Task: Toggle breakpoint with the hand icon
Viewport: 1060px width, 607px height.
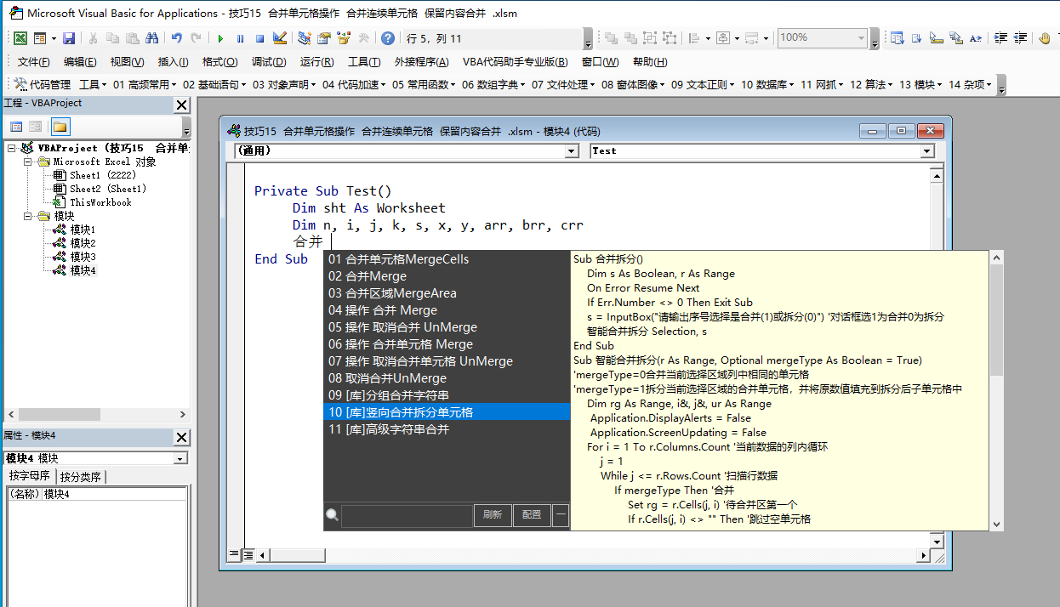Action: [1045, 38]
